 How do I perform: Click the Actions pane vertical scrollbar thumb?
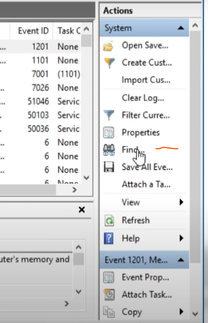click(x=195, y=147)
